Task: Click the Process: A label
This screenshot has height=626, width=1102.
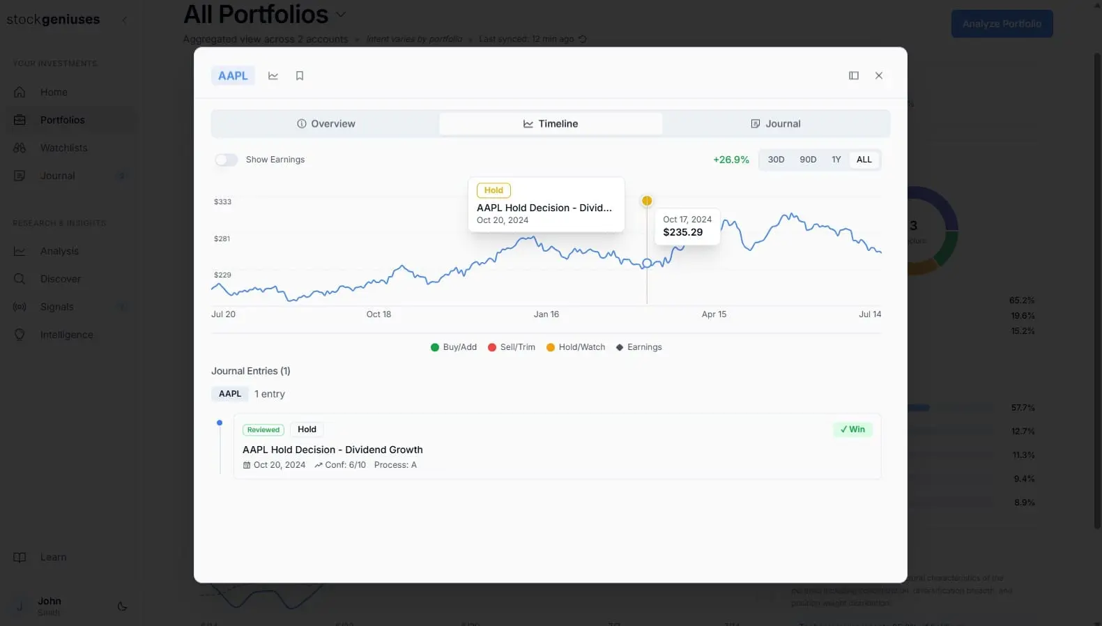Action: tap(395, 465)
